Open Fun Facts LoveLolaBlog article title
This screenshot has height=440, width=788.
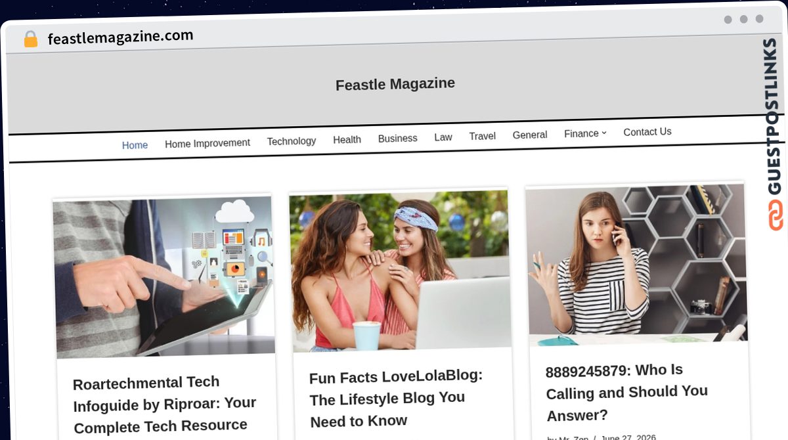coord(397,399)
